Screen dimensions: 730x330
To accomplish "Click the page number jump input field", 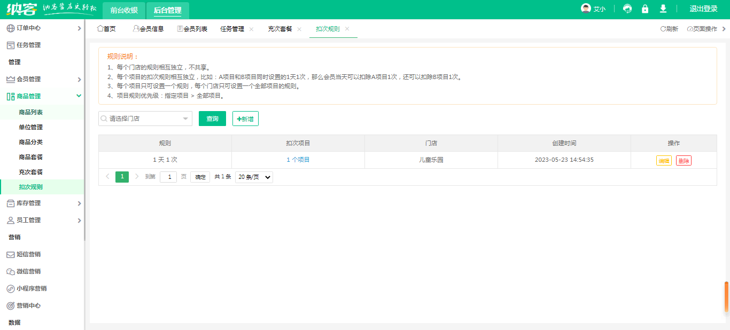I will (168, 177).
